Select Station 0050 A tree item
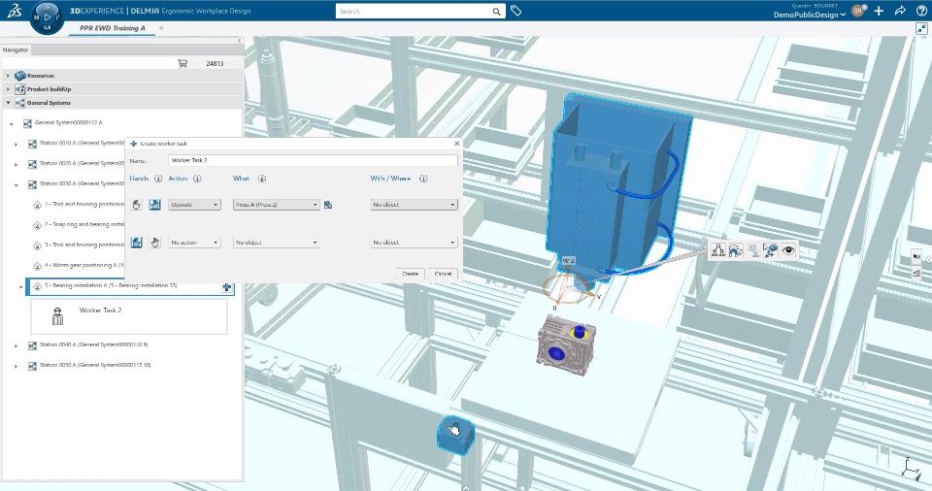 pos(94,365)
